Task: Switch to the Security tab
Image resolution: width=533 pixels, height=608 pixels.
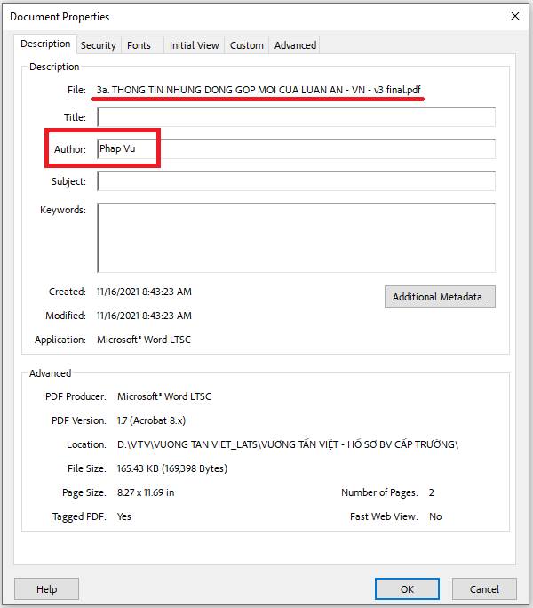Action: [98, 45]
